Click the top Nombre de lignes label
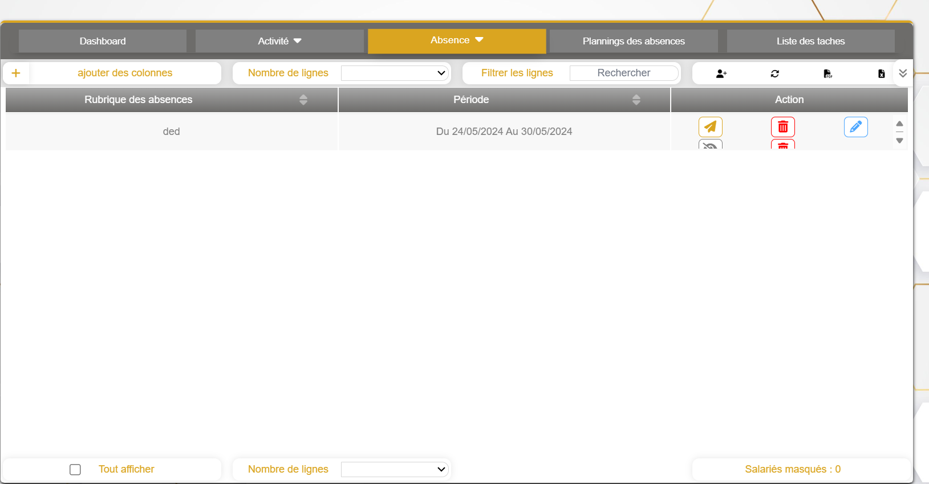The image size is (929, 484). click(288, 73)
